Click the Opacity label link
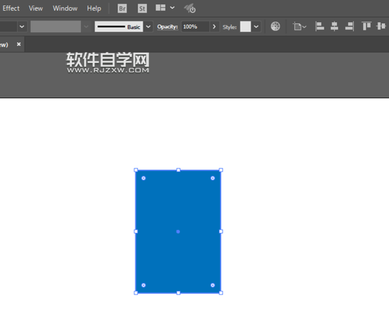This screenshot has height=316, width=389. click(x=168, y=27)
